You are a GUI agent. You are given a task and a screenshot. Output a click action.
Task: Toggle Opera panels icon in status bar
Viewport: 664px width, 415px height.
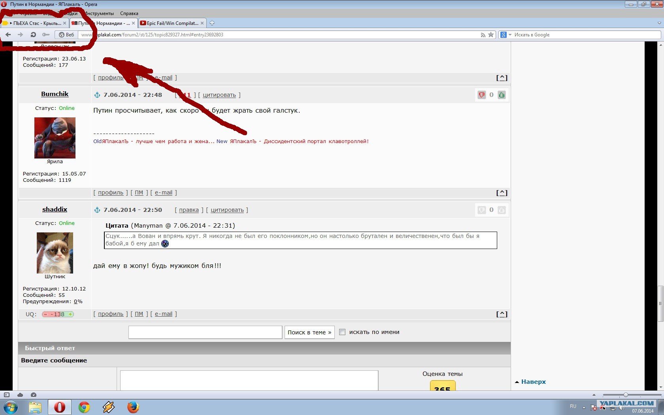pos(6,395)
